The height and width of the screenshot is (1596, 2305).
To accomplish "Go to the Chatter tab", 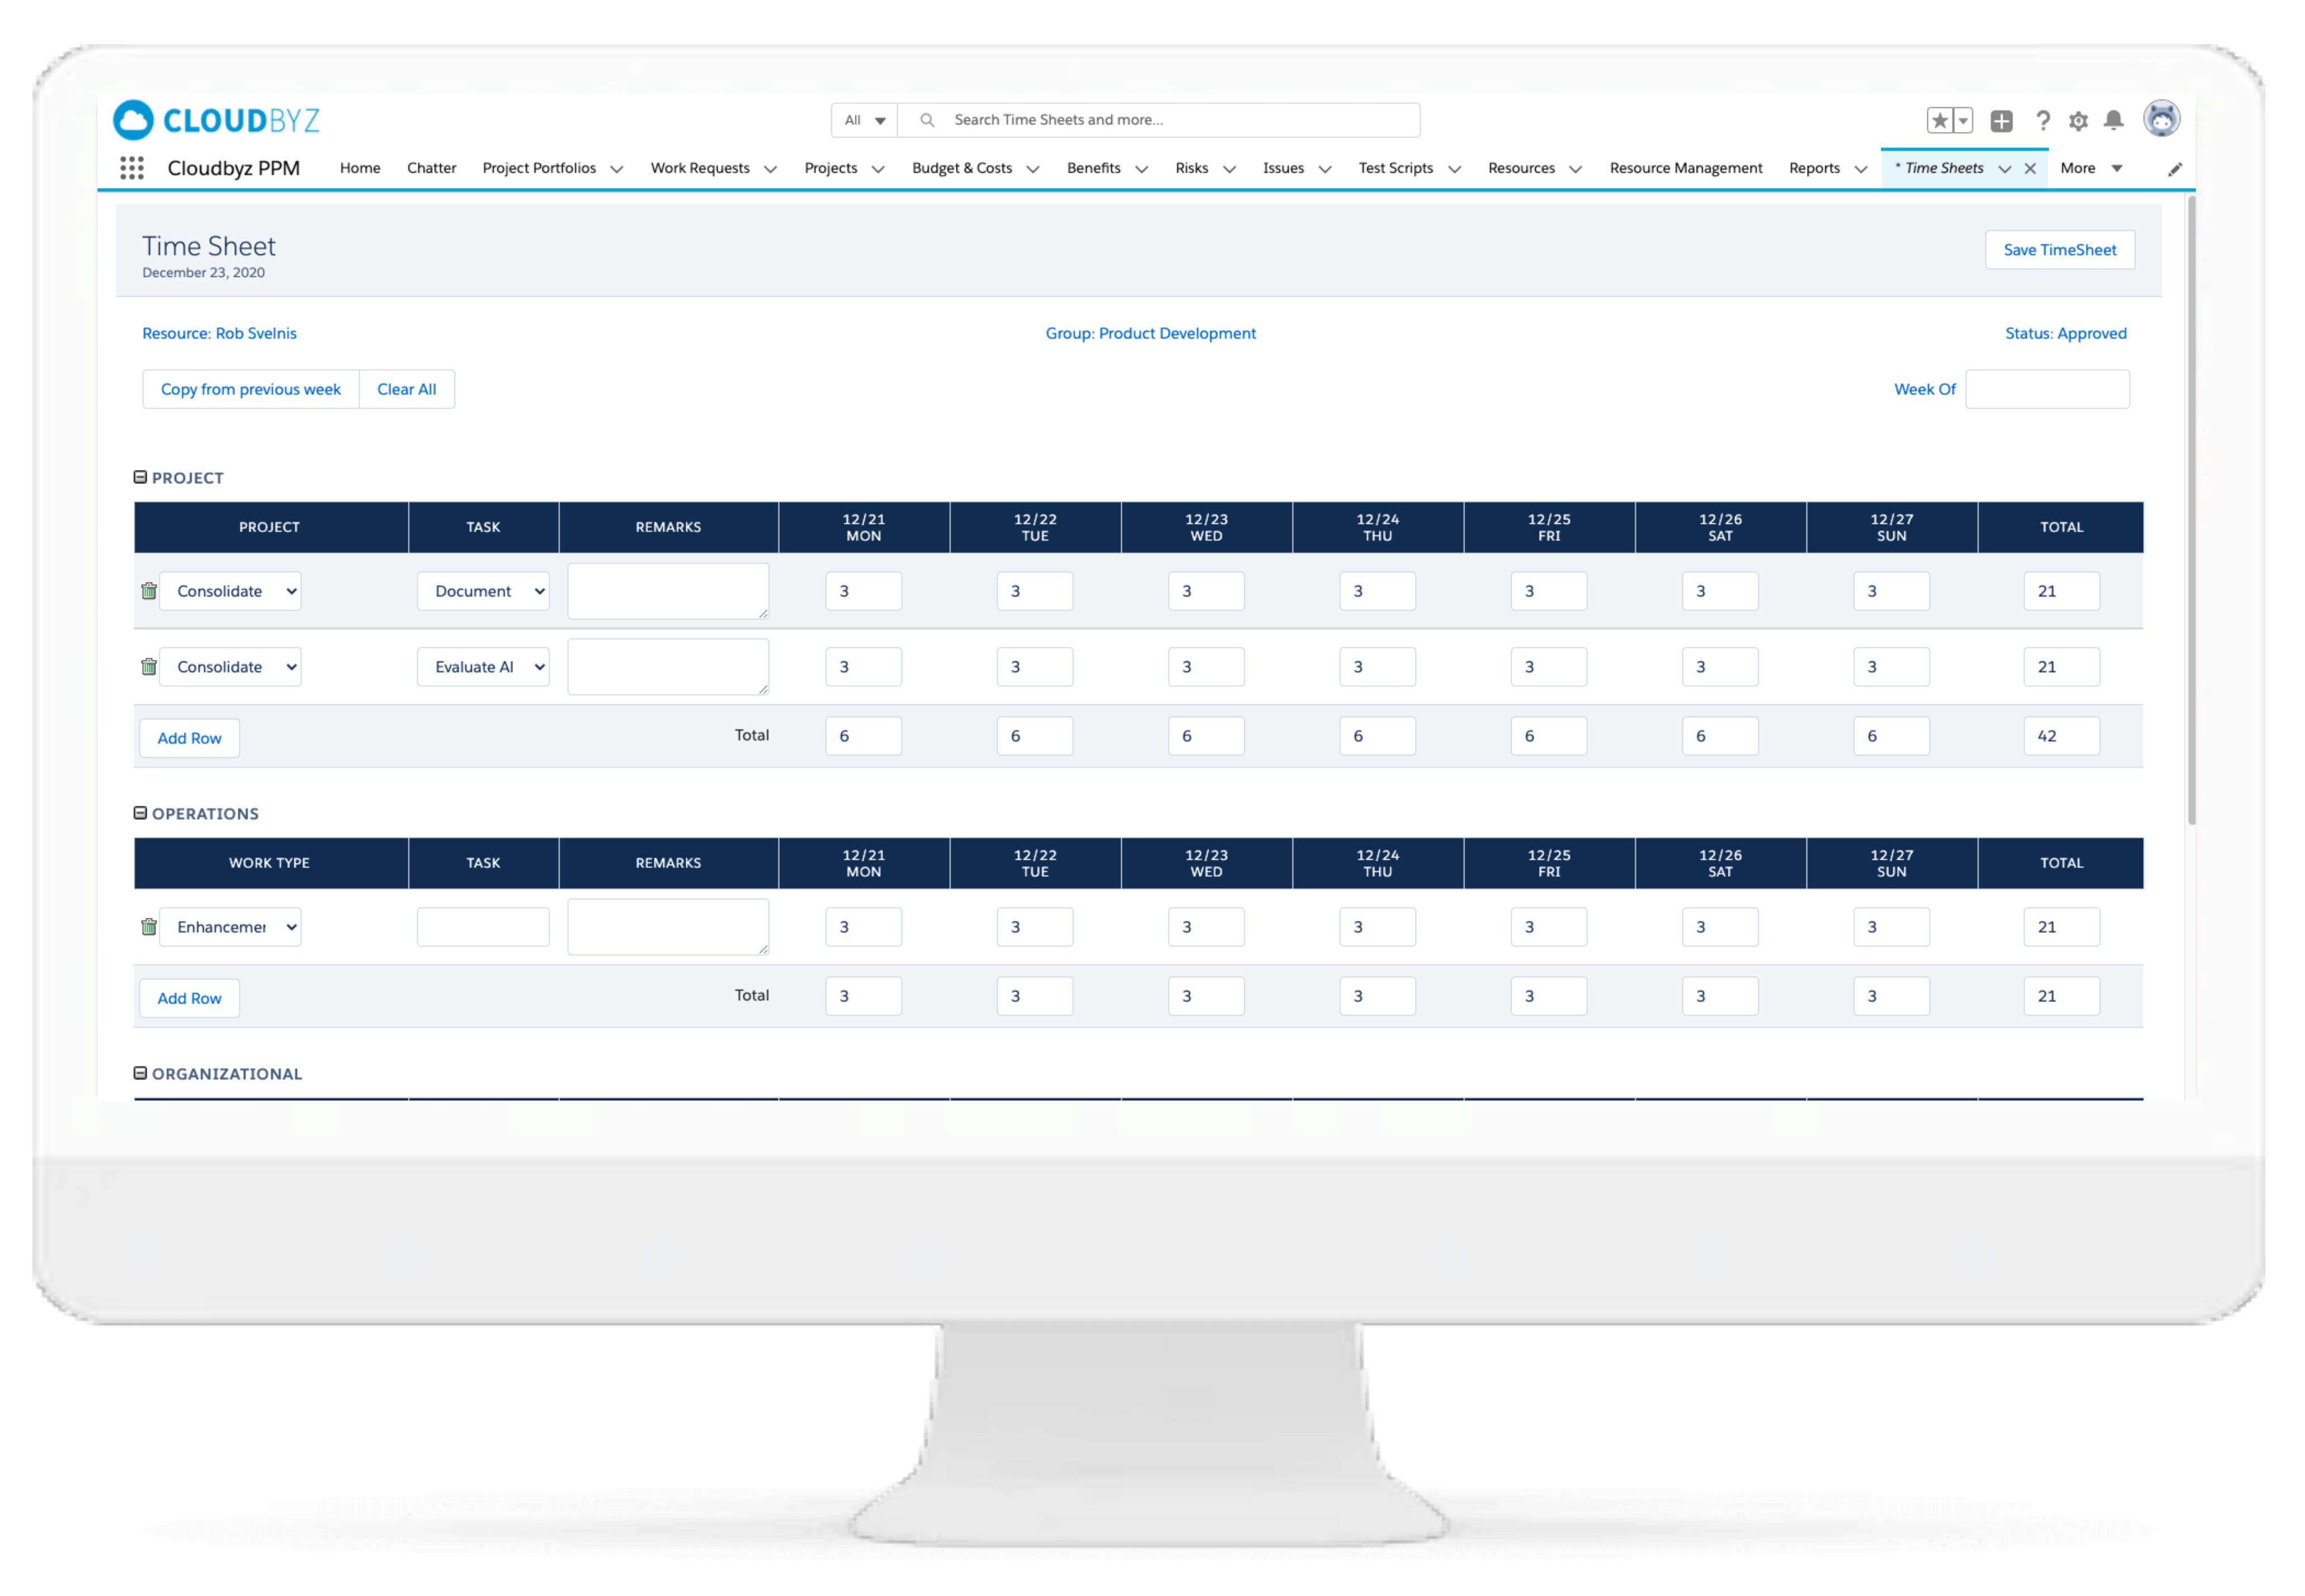I will click(x=431, y=168).
